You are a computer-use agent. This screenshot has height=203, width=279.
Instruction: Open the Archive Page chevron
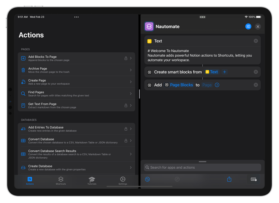click(131, 70)
